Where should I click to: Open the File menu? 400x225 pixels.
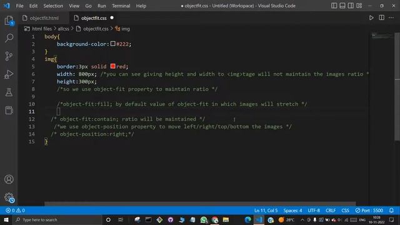coord(19,6)
